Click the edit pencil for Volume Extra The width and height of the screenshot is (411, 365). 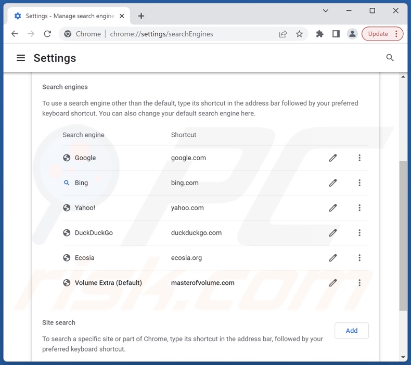(333, 283)
